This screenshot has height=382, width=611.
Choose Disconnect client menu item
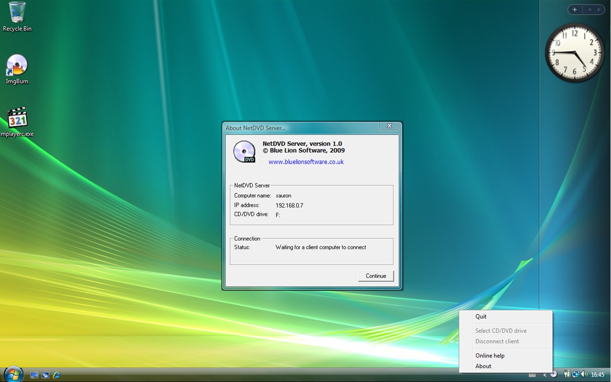tap(506, 342)
